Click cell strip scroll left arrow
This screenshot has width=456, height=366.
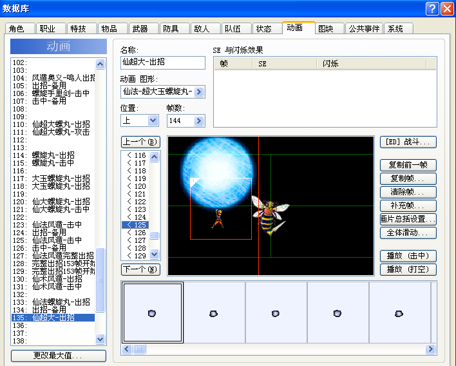127,349
